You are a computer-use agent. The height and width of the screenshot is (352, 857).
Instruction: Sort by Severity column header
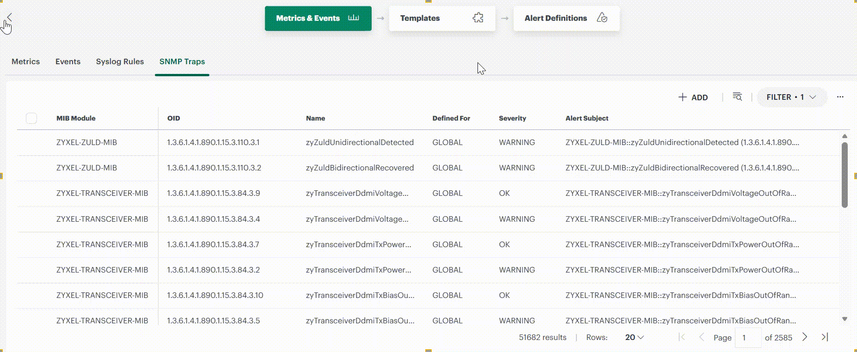point(512,118)
